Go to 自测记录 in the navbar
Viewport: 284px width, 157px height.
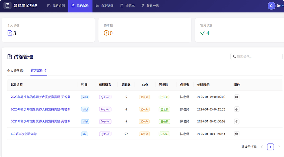pos(105,6)
